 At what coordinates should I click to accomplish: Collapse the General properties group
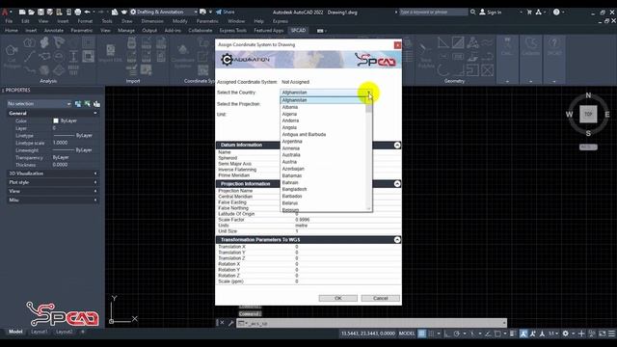95,114
